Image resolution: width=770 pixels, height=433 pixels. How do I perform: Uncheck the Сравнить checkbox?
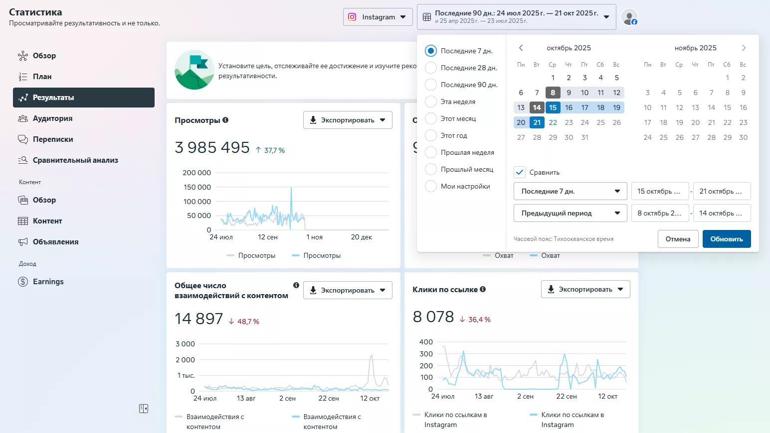point(520,172)
